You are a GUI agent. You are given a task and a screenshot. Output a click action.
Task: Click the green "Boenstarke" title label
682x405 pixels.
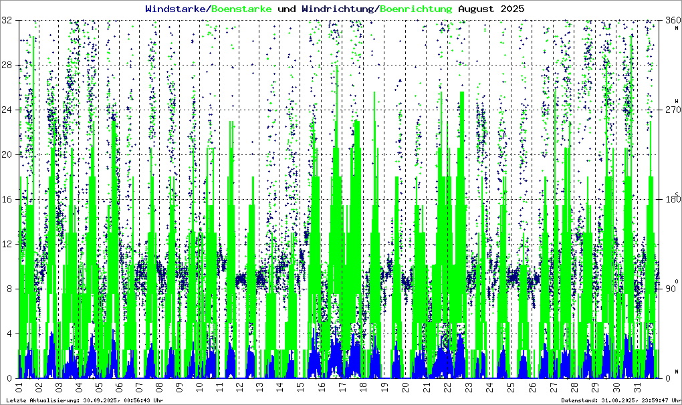tap(241, 9)
